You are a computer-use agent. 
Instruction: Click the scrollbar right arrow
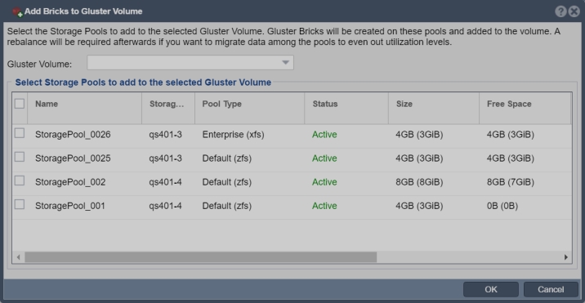tap(566, 257)
